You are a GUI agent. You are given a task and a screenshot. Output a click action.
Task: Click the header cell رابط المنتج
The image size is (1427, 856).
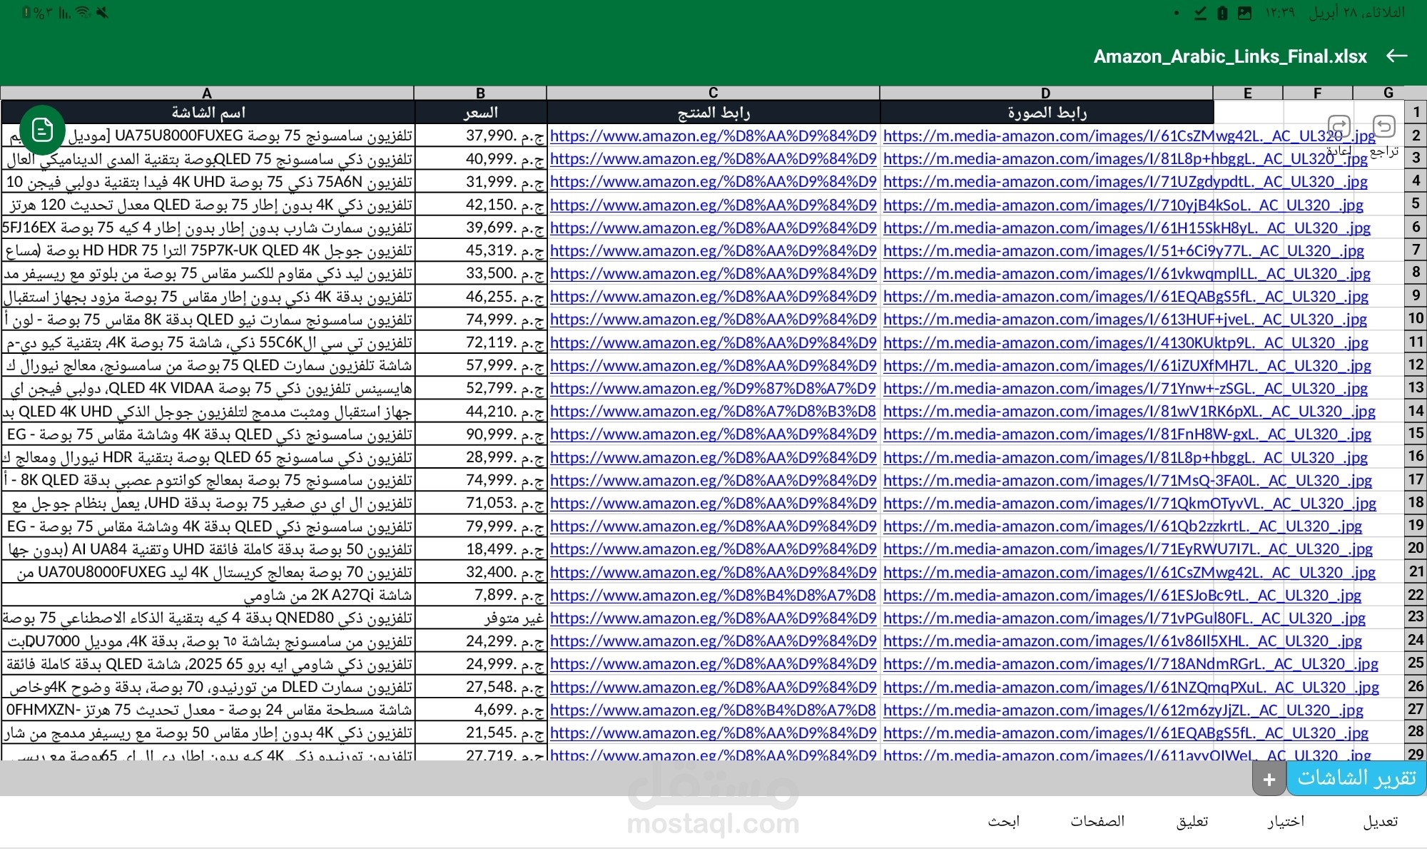[x=713, y=112]
